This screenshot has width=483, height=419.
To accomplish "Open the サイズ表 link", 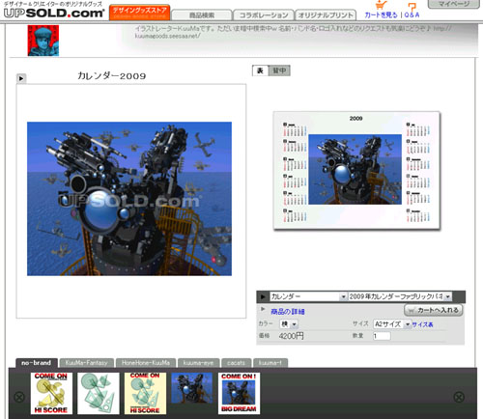I will (x=422, y=324).
